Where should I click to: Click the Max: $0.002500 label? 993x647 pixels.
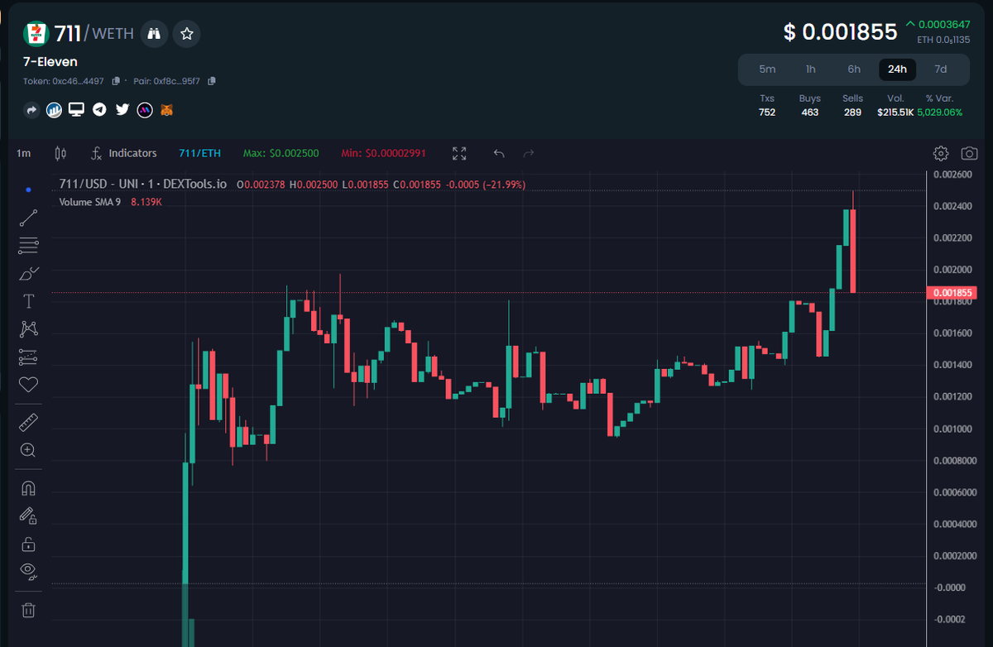[x=281, y=153]
